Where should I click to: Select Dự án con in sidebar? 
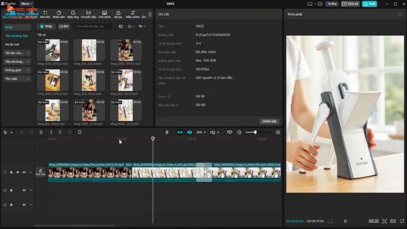click(12, 44)
